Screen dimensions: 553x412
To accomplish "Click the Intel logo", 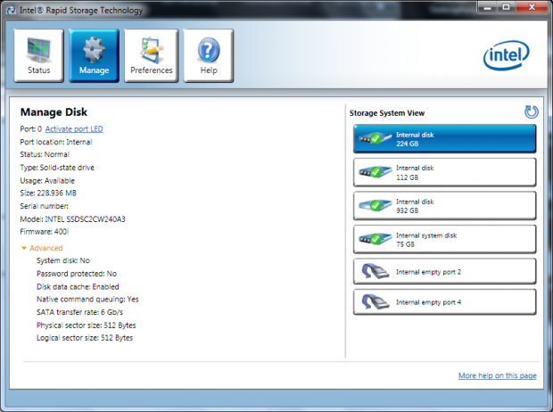I will pos(506,55).
